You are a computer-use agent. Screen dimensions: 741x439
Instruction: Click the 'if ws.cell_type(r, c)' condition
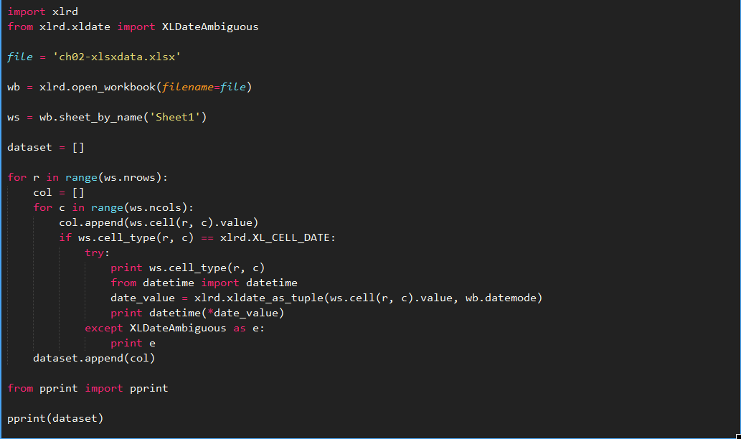[x=127, y=237]
